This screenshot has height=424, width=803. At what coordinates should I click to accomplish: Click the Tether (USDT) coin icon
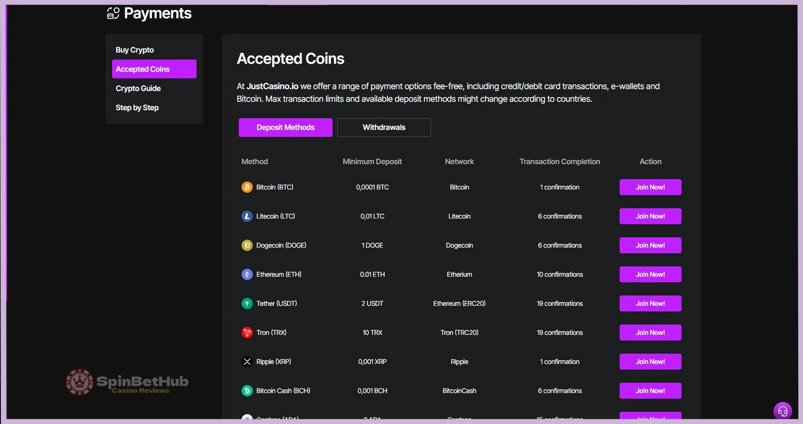(x=247, y=303)
